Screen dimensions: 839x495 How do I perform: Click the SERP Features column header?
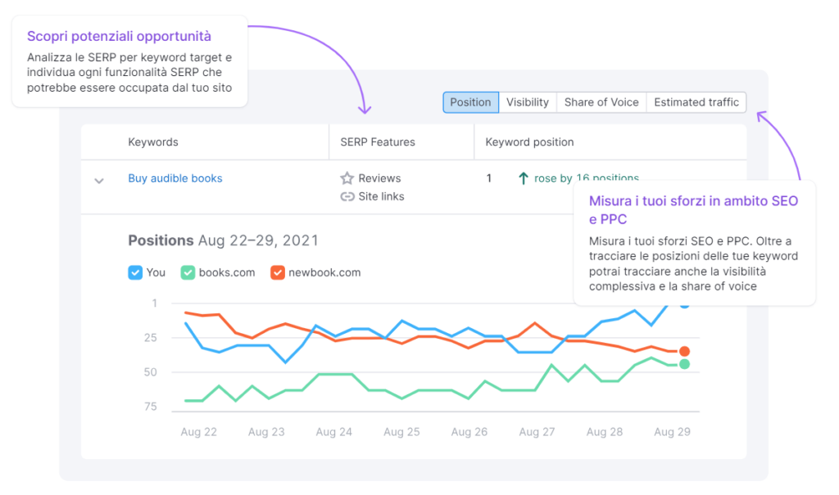click(377, 142)
